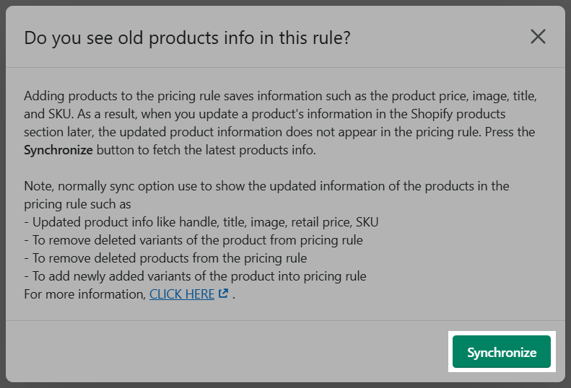Click the 'Adding products to the pricing rule' sentence
The image size is (571, 388).
pyautogui.click(x=280, y=96)
